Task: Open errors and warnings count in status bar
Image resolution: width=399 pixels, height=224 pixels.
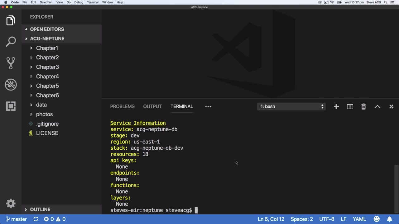Action: pos(55,219)
